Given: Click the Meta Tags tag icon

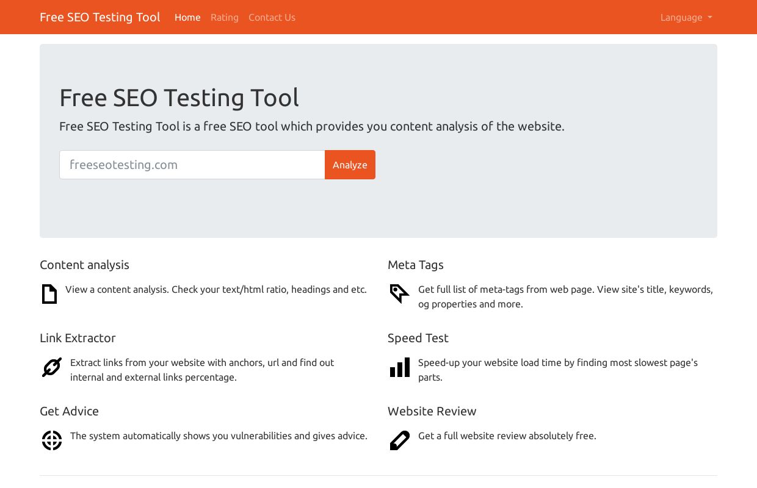Looking at the screenshot, I should [399, 294].
